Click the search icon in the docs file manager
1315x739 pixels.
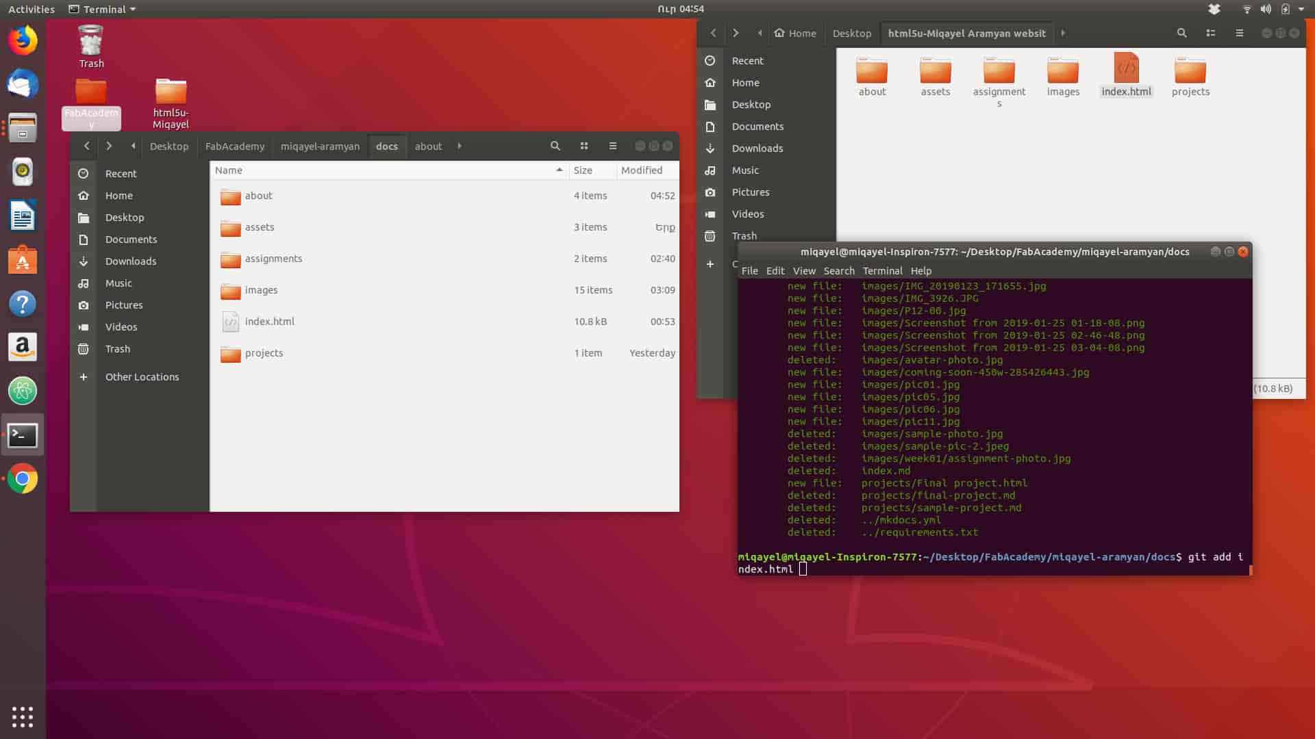555,146
